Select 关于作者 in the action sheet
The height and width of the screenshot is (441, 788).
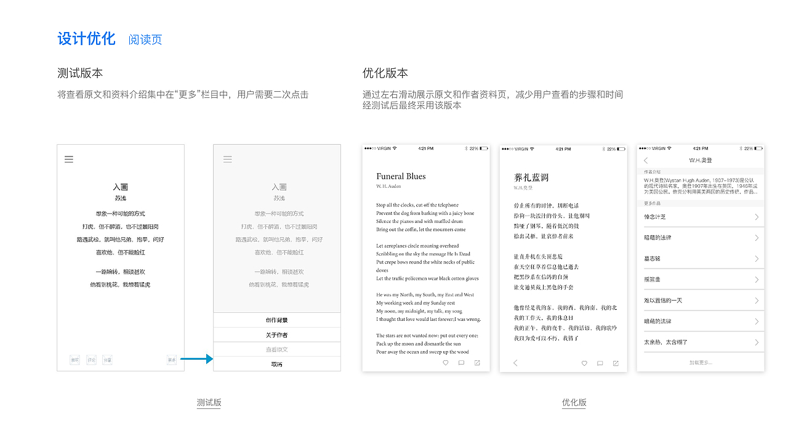coord(277,335)
